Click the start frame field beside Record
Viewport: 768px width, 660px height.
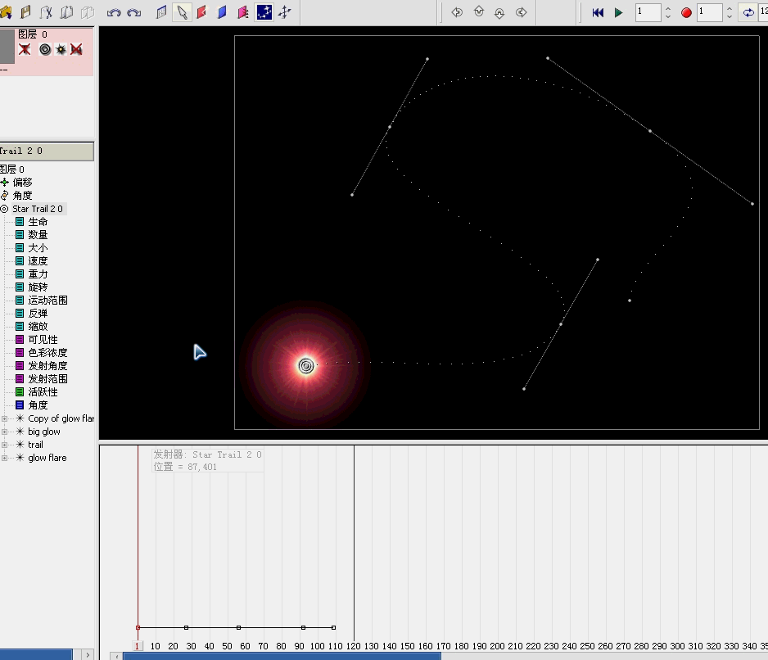click(x=710, y=12)
